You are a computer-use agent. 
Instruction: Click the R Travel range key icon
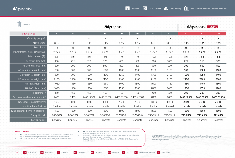pos(159,152)
